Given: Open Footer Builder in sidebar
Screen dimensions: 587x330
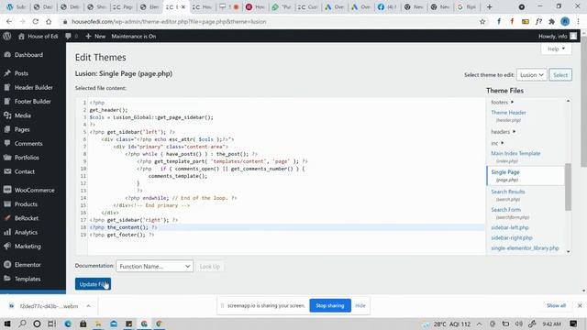Looking at the screenshot, I should [x=33, y=102].
